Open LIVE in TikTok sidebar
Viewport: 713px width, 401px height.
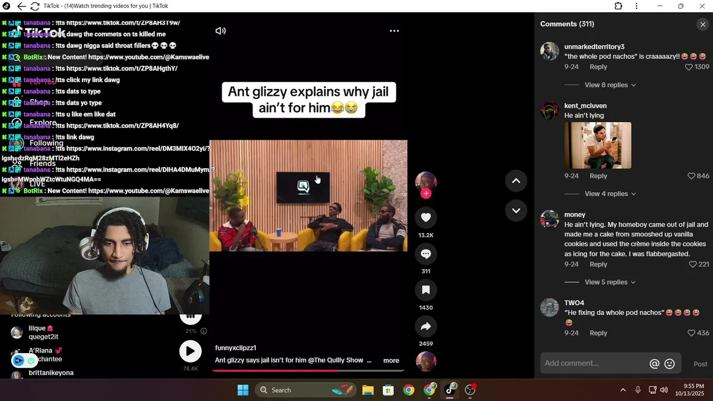[x=37, y=184]
